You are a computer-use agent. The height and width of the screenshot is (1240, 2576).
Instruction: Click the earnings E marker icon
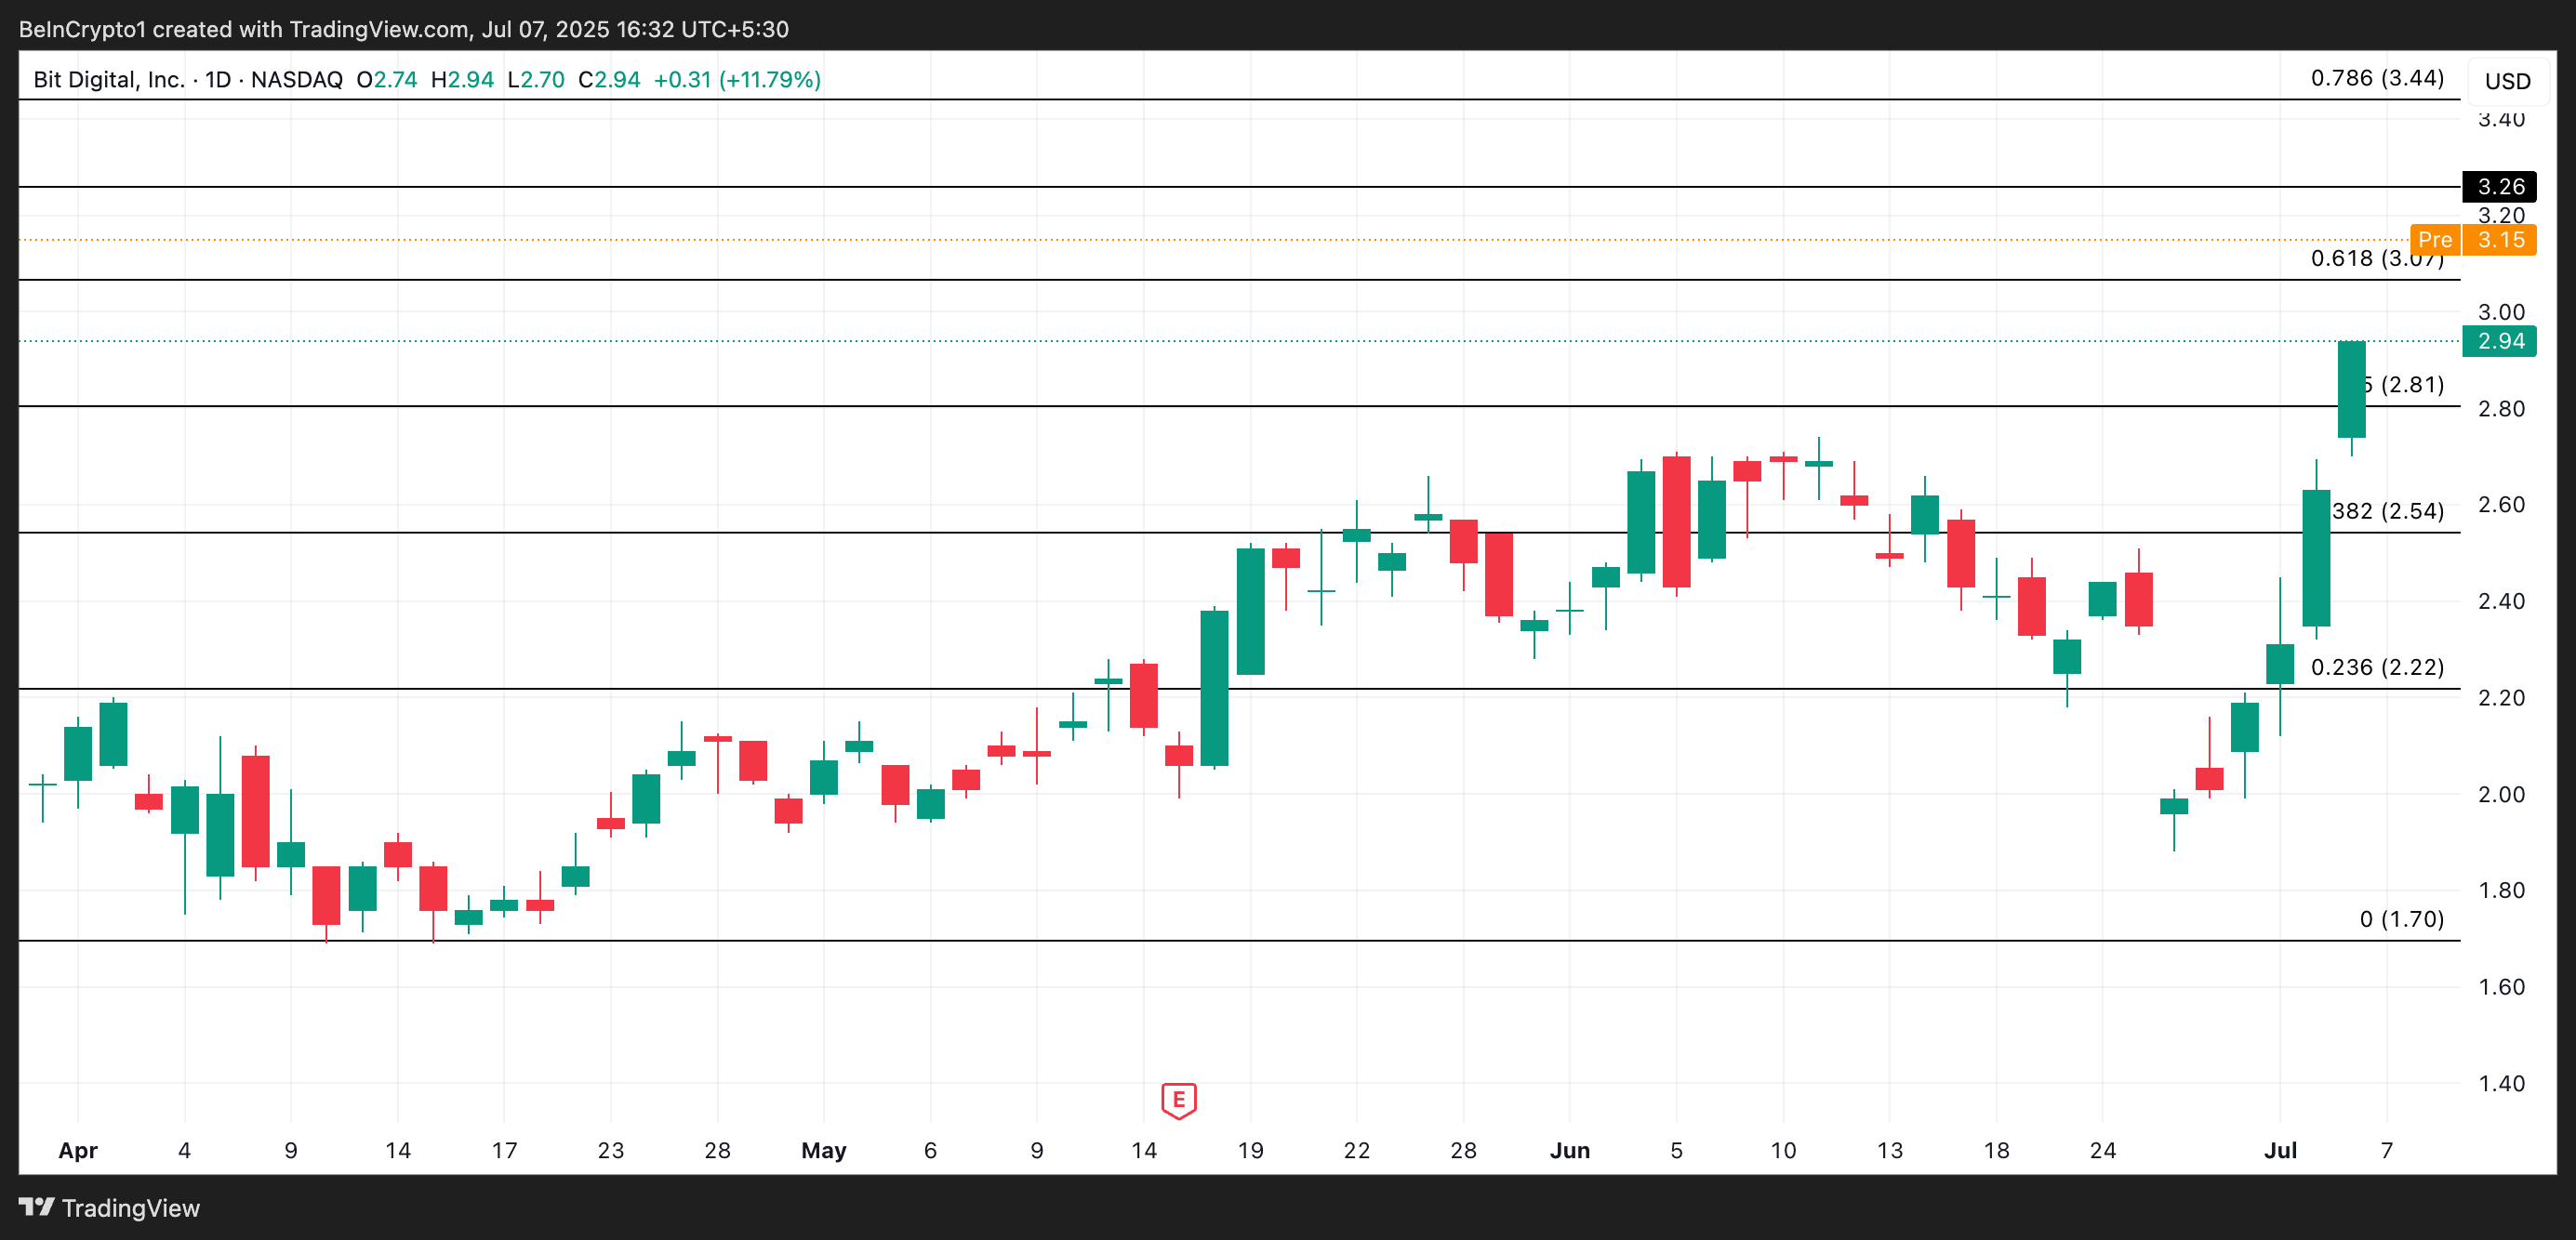1178,1101
